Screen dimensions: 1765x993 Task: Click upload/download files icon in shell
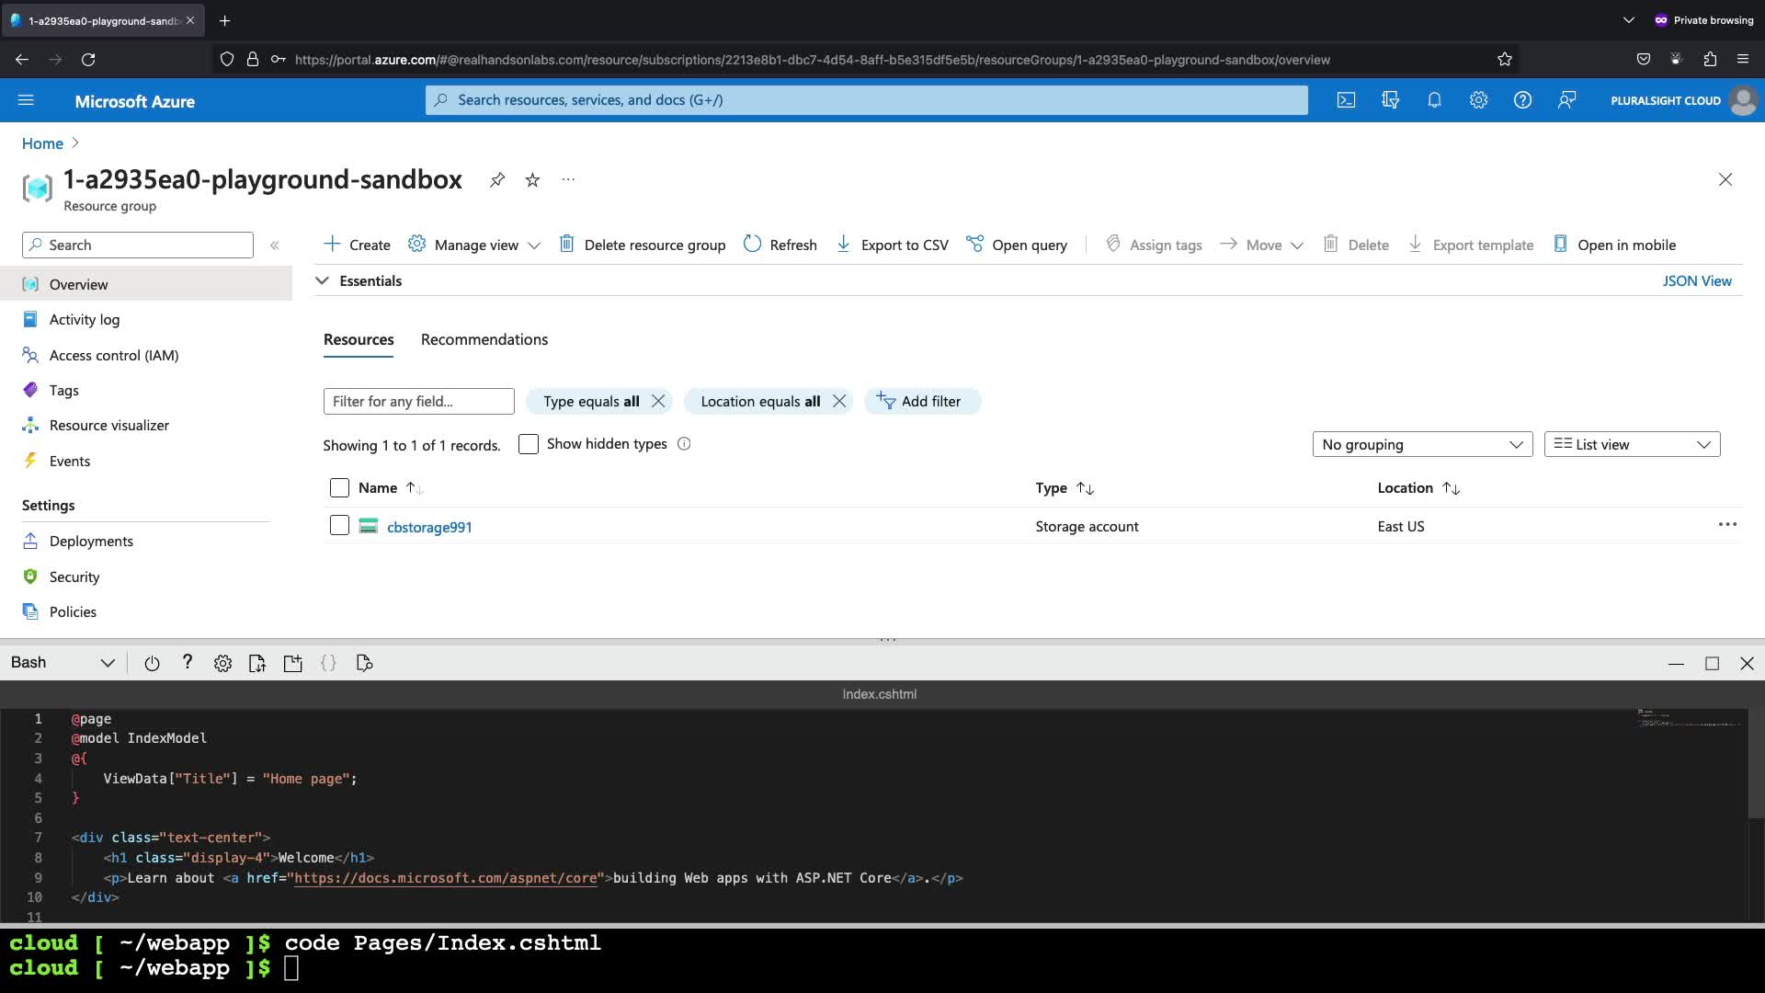(x=257, y=663)
